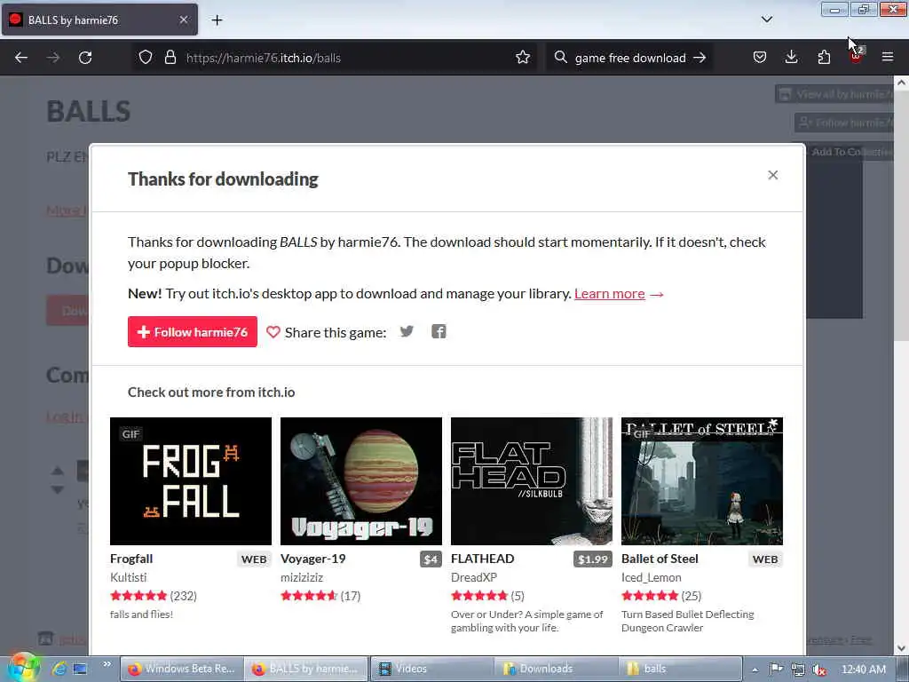
Task: Open author Iced_Lemon's page
Action: (x=651, y=577)
